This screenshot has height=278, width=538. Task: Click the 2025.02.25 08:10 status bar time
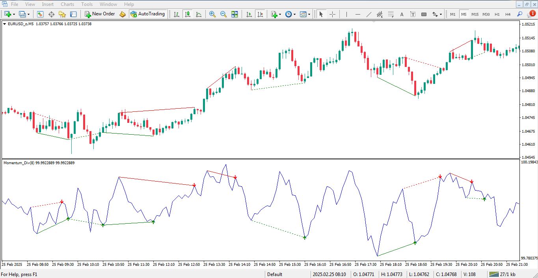[329, 274]
